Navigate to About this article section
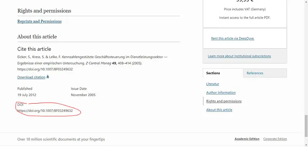Image resolution: width=308 pixels, height=147 pixels. 219,110
